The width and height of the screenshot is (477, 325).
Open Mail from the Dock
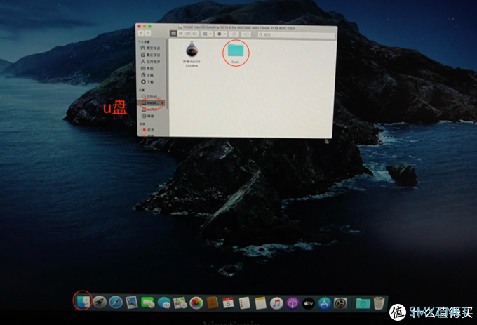click(x=132, y=303)
